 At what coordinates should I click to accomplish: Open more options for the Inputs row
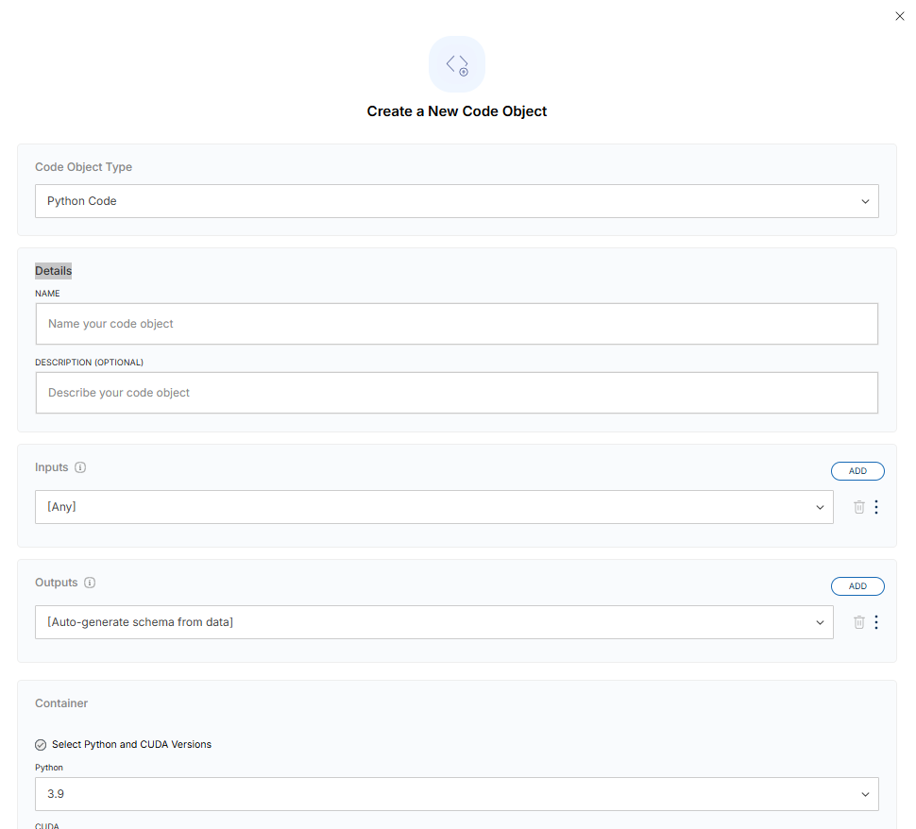click(876, 507)
